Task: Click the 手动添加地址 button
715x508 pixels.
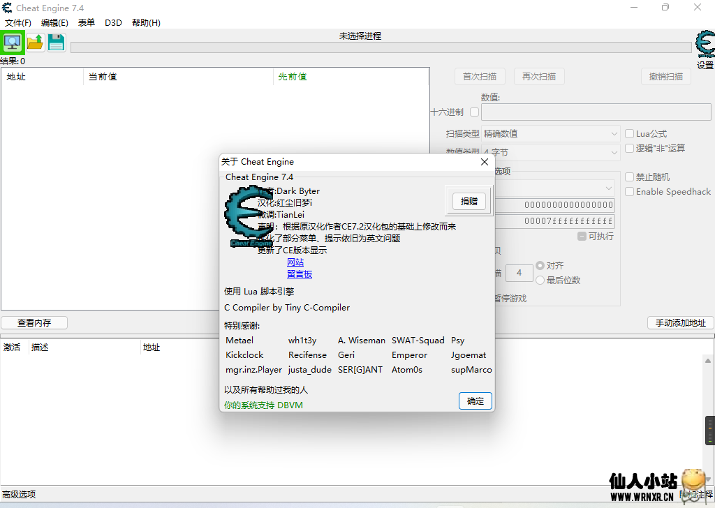Action: (x=680, y=322)
